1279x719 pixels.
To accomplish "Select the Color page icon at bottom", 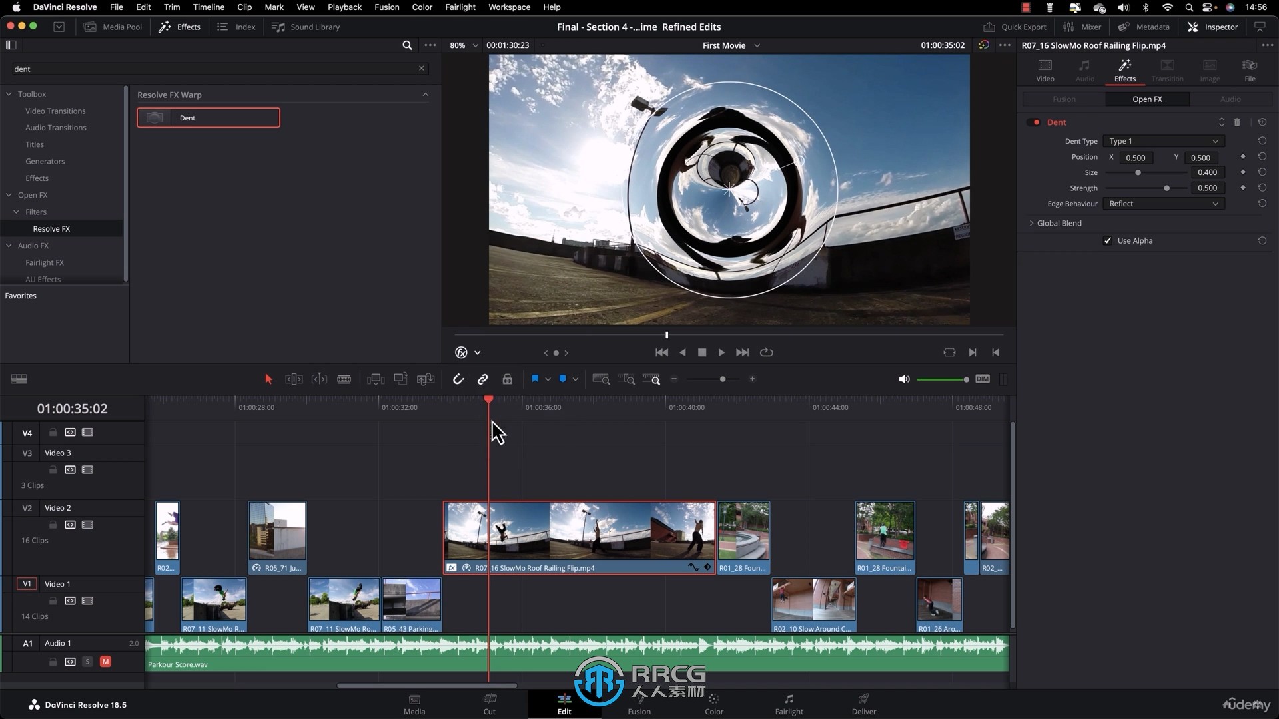I will (714, 702).
